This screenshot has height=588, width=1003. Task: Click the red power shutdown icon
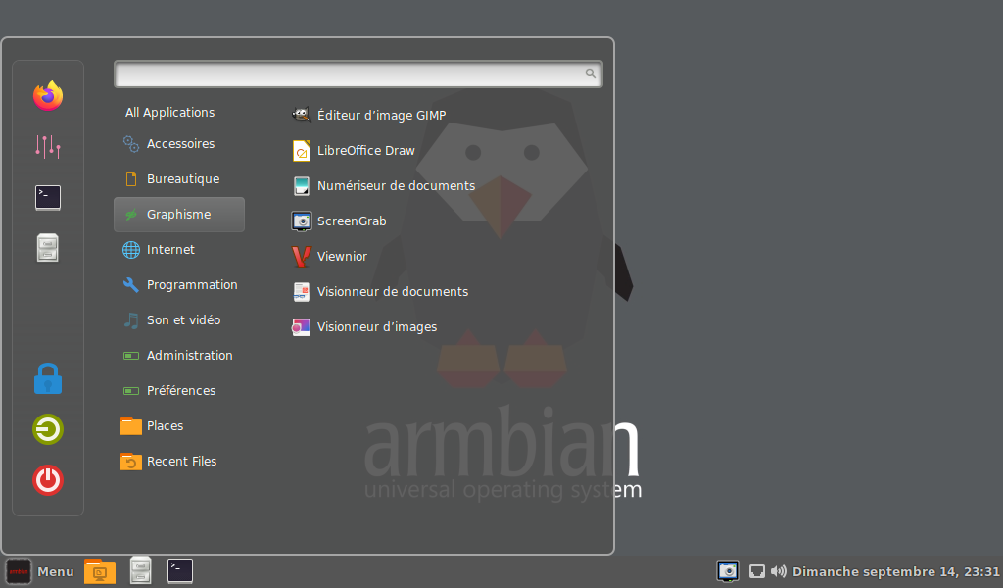coord(48,480)
